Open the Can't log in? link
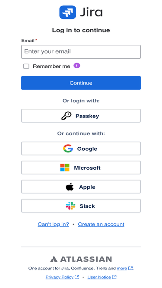The image size is (162, 288). pos(53,224)
